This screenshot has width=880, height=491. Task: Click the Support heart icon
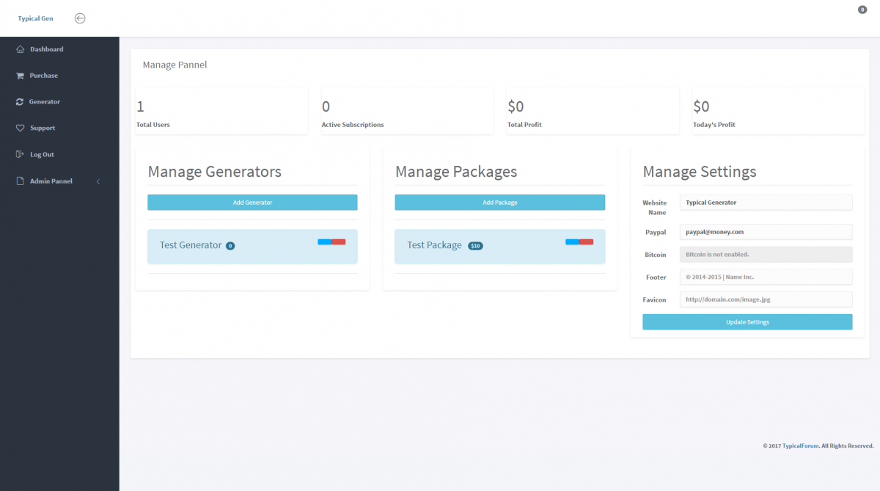tap(20, 128)
